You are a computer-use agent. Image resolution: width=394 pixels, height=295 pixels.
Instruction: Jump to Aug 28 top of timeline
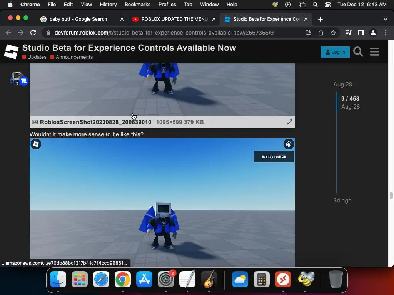click(342, 85)
